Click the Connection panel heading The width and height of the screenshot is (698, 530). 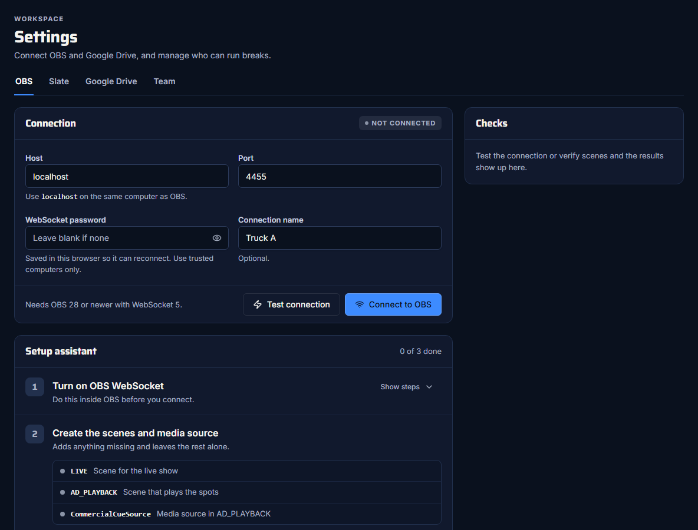(51, 123)
